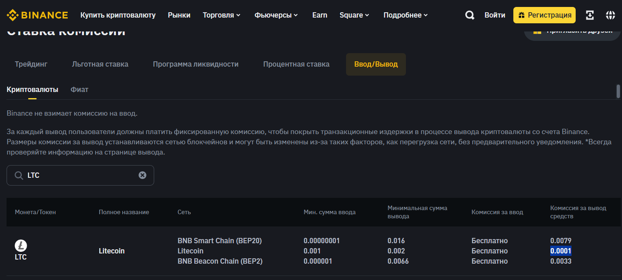622x280 pixels.
Task: Switch to the Трейдинг tab
Action: click(31, 64)
